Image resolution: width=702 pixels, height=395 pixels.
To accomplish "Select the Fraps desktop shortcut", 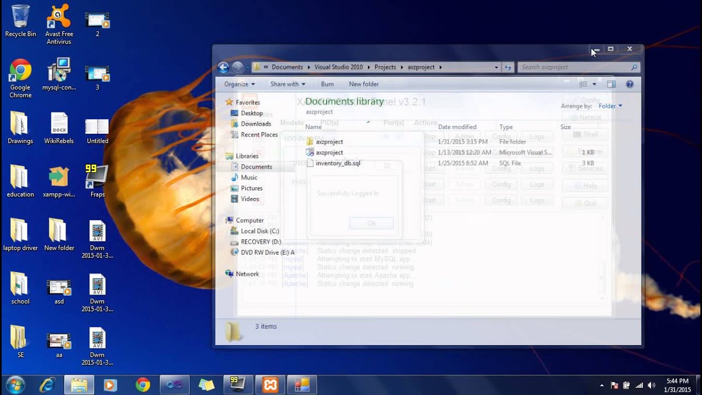I will [x=97, y=181].
